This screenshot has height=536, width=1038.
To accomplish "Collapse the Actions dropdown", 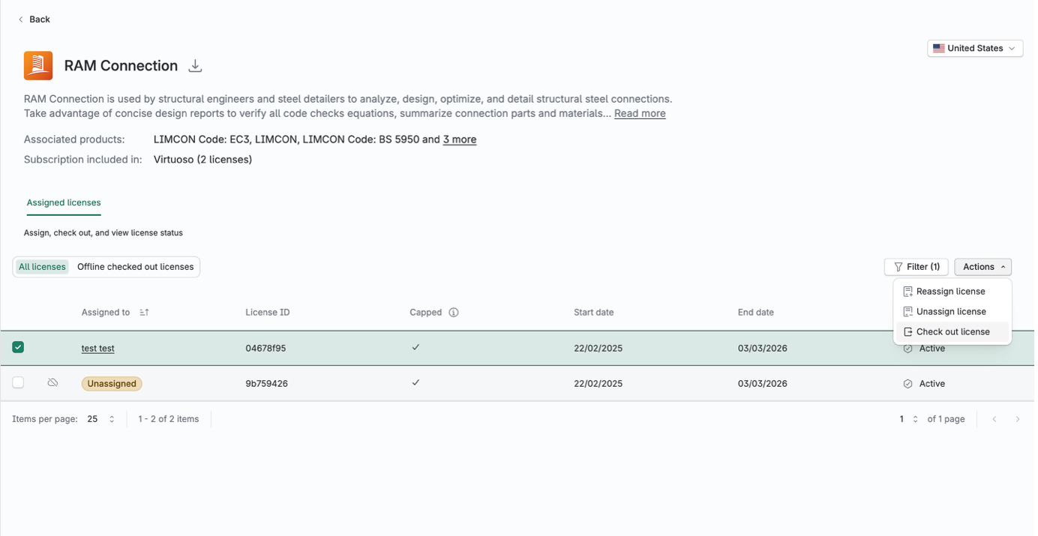I will pos(983,267).
